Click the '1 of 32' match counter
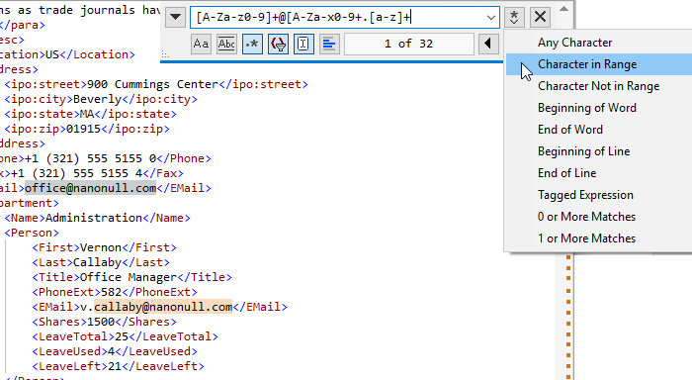The width and height of the screenshot is (692, 380). 408,44
